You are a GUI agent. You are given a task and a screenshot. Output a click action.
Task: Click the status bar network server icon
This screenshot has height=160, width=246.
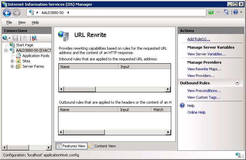[x=238, y=155]
